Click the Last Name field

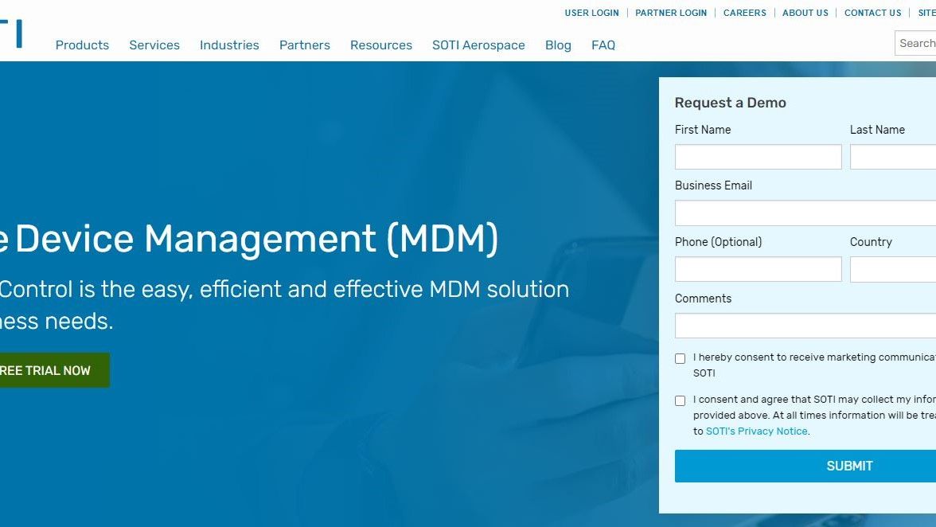893,157
